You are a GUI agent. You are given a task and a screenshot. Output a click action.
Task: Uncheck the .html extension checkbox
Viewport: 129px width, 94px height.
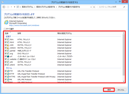[6, 42]
